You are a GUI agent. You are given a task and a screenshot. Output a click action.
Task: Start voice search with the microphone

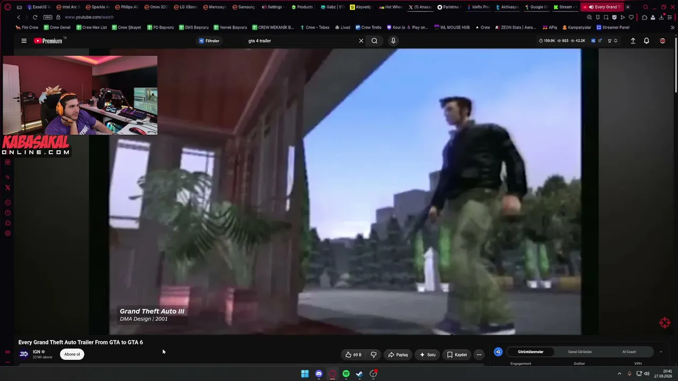393,41
